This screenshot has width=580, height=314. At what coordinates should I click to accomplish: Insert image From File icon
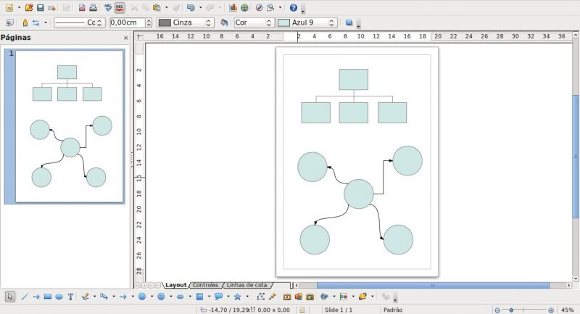(x=299, y=297)
